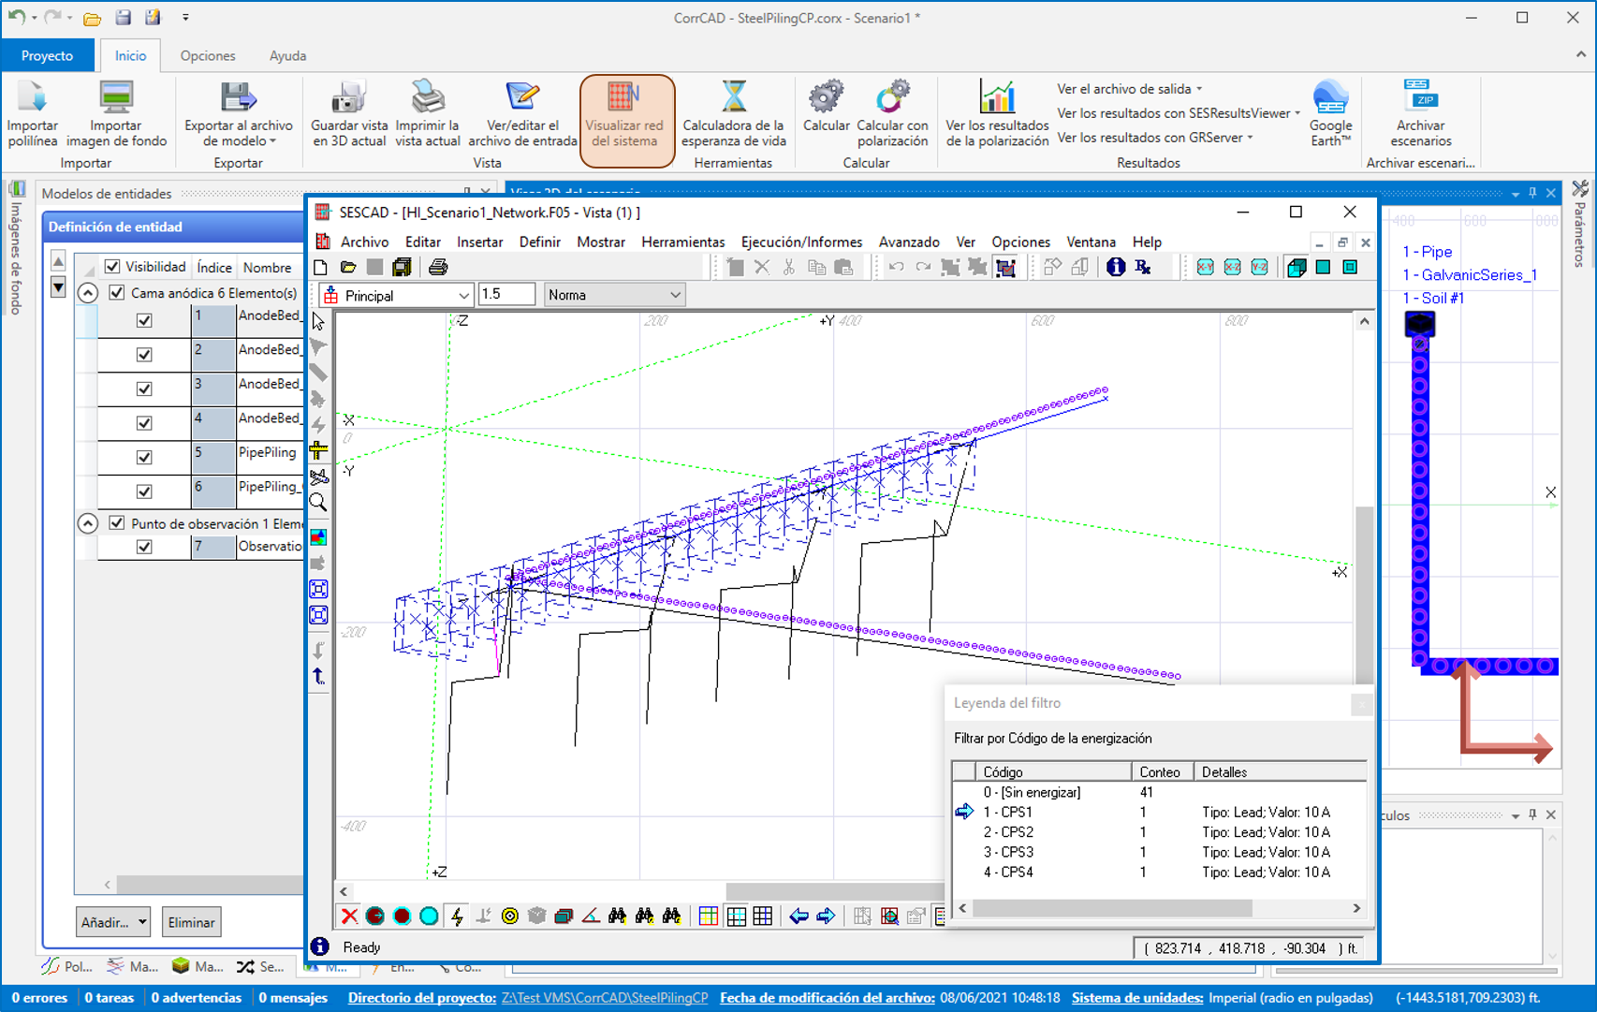Click the blue right arrow icon
Viewport: 1597px width, 1012px height.
click(826, 917)
